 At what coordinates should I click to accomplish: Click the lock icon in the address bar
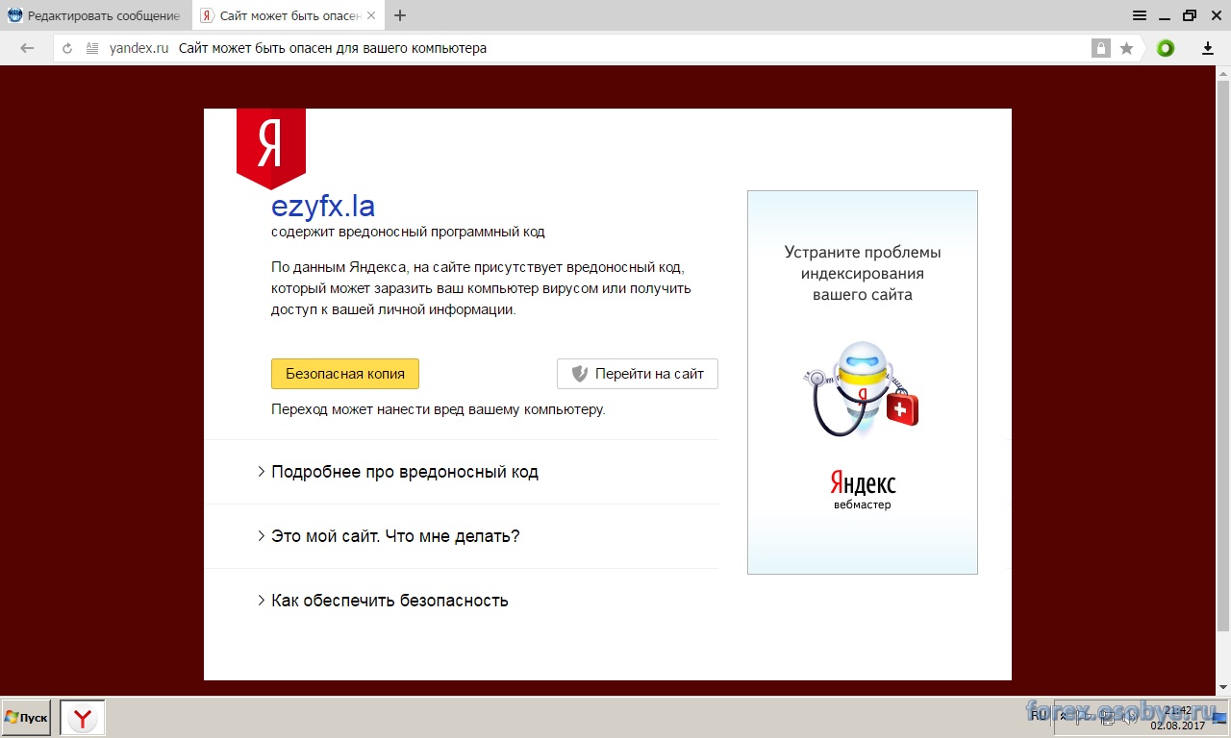tap(1100, 48)
